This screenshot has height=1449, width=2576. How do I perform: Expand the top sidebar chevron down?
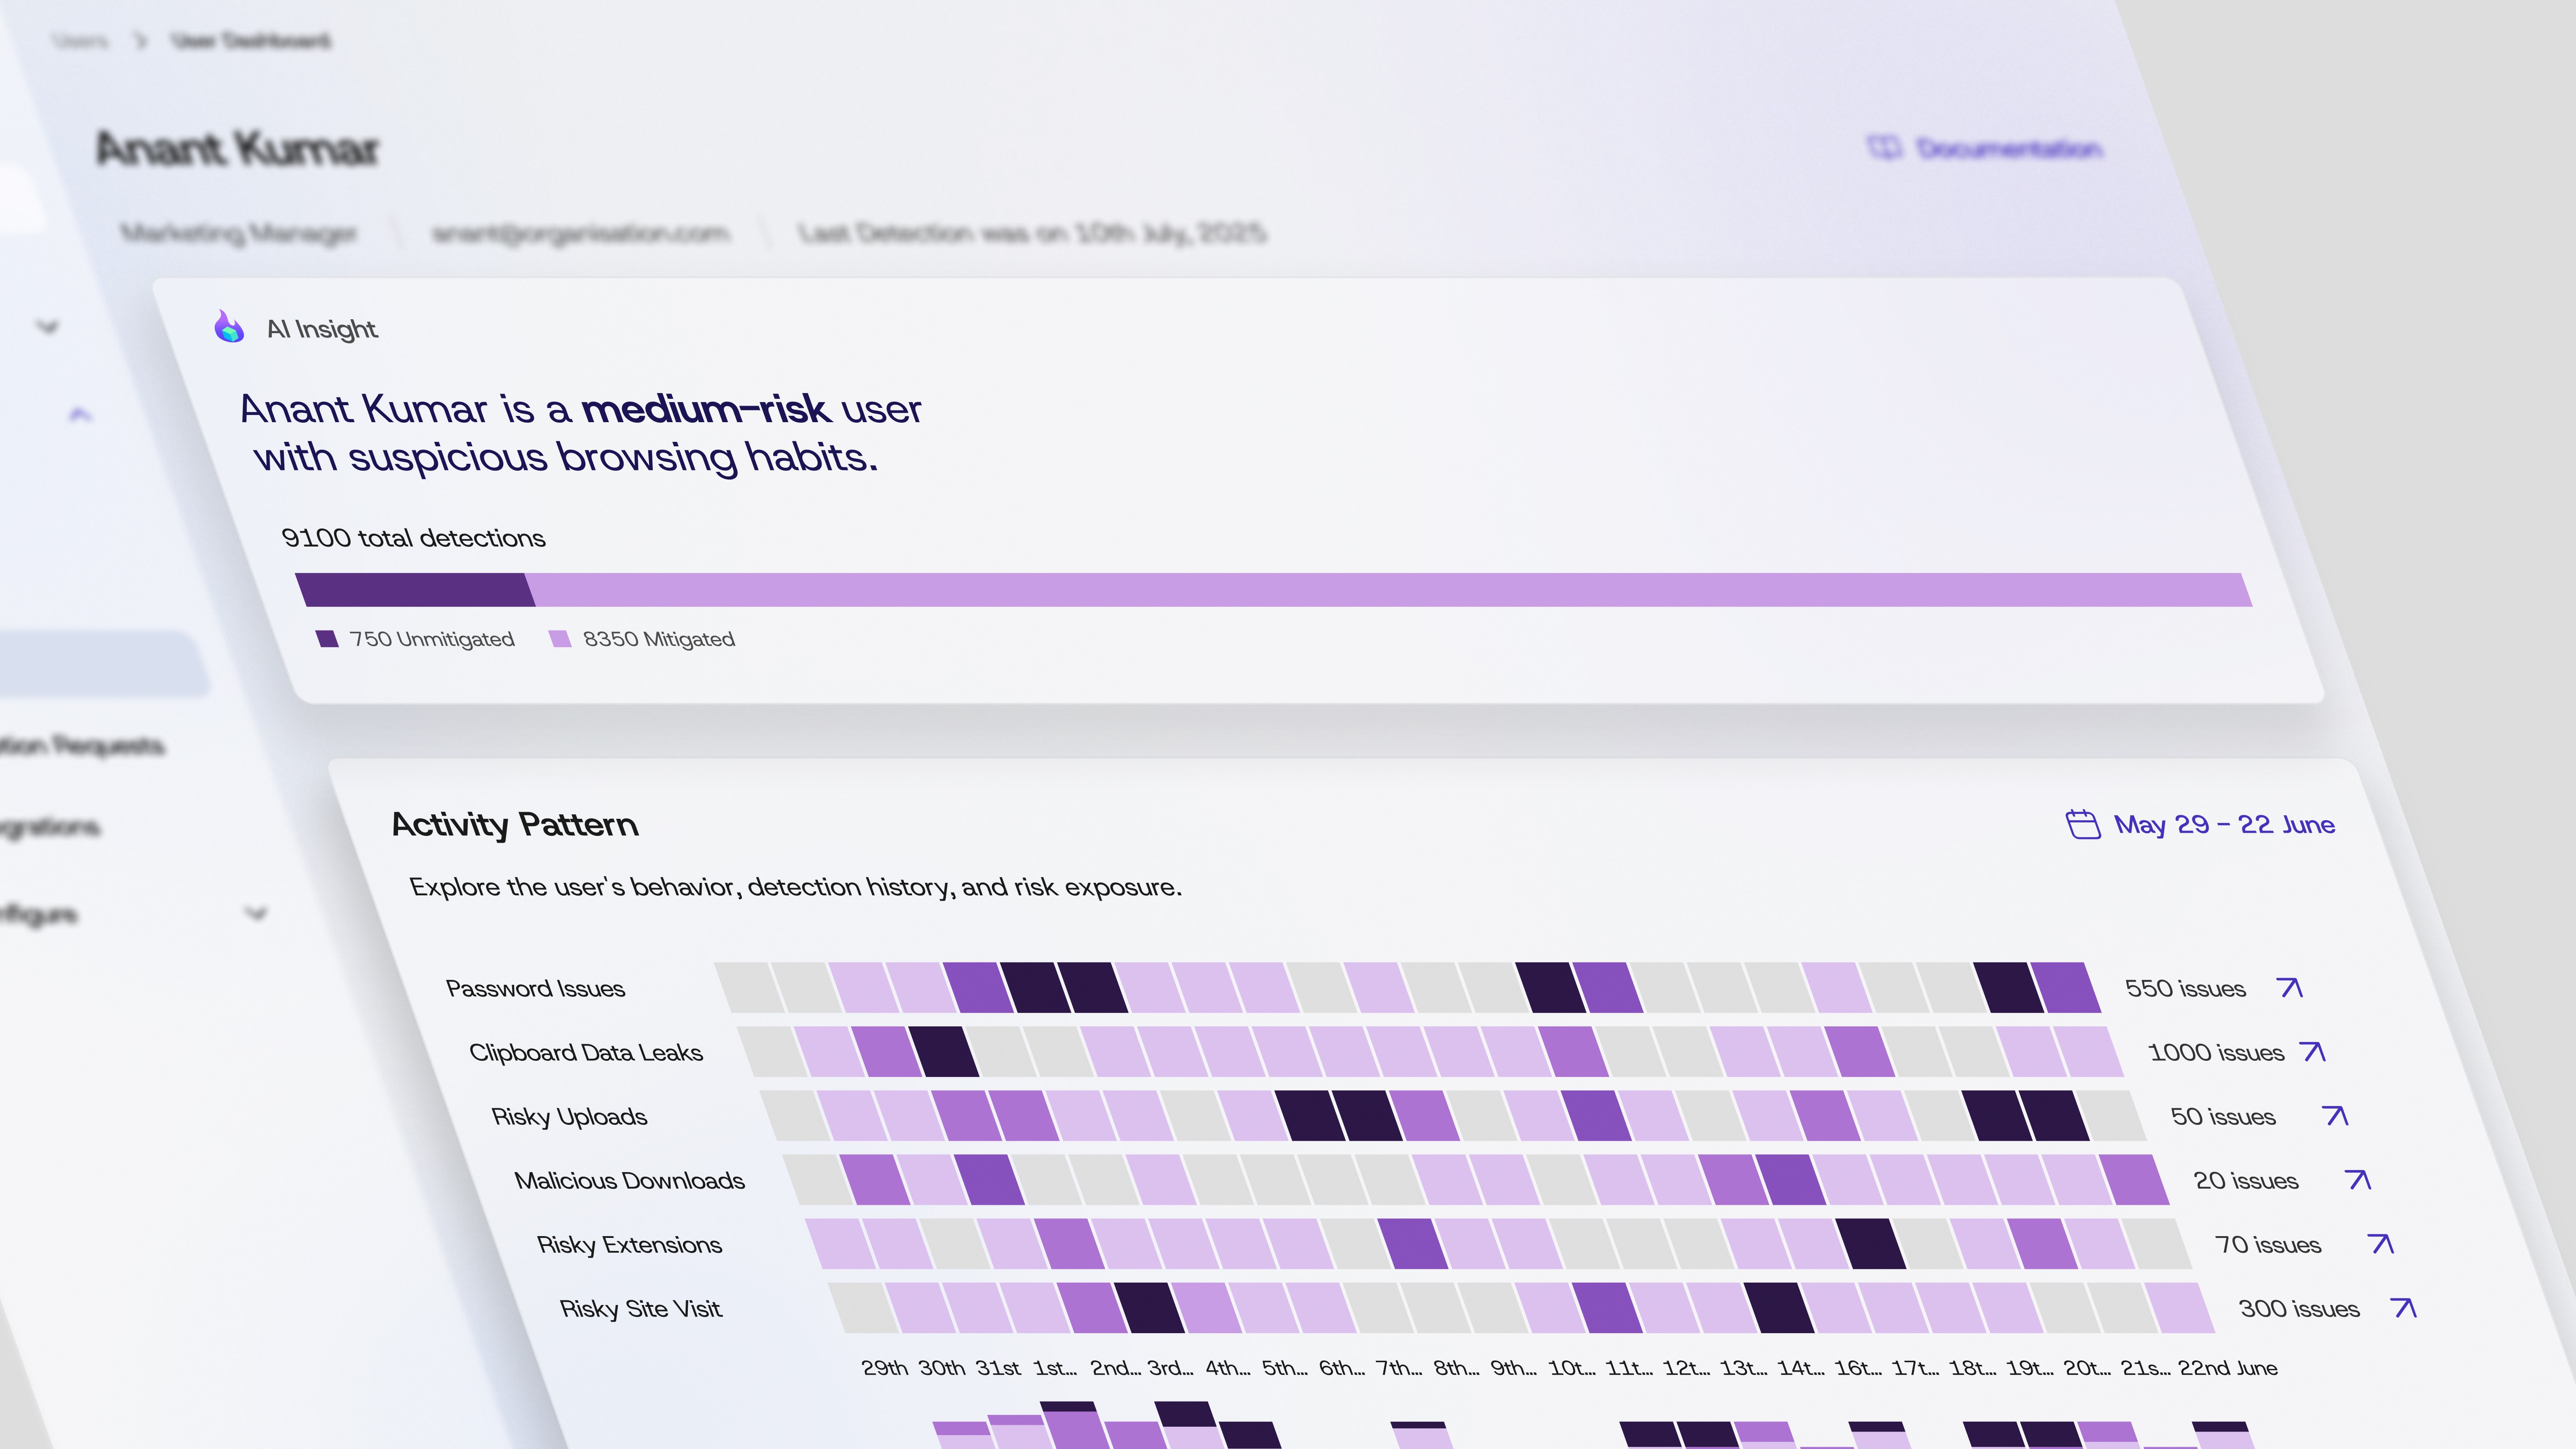click(x=47, y=327)
